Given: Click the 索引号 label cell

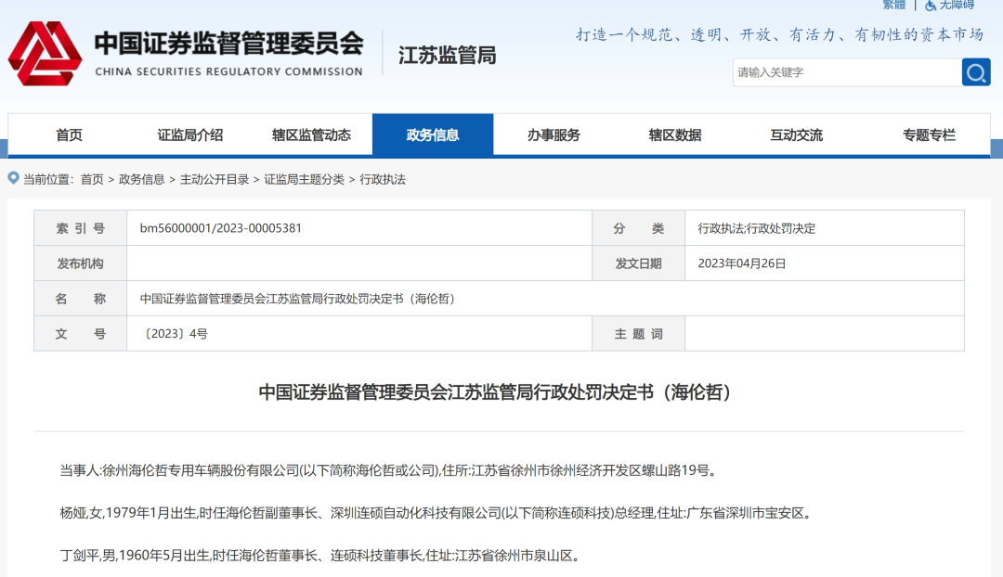Looking at the screenshot, I should click(x=81, y=228).
